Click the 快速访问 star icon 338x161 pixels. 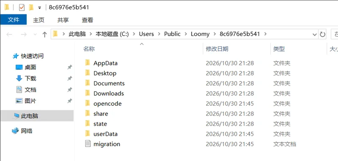point(16,56)
